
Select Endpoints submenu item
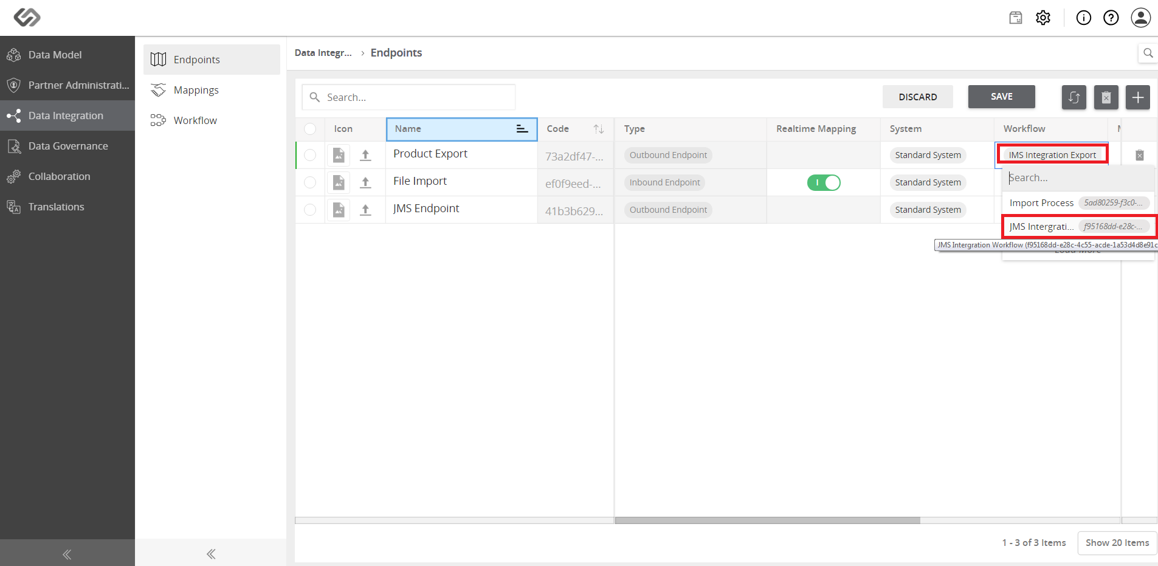click(x=212, y=60)
